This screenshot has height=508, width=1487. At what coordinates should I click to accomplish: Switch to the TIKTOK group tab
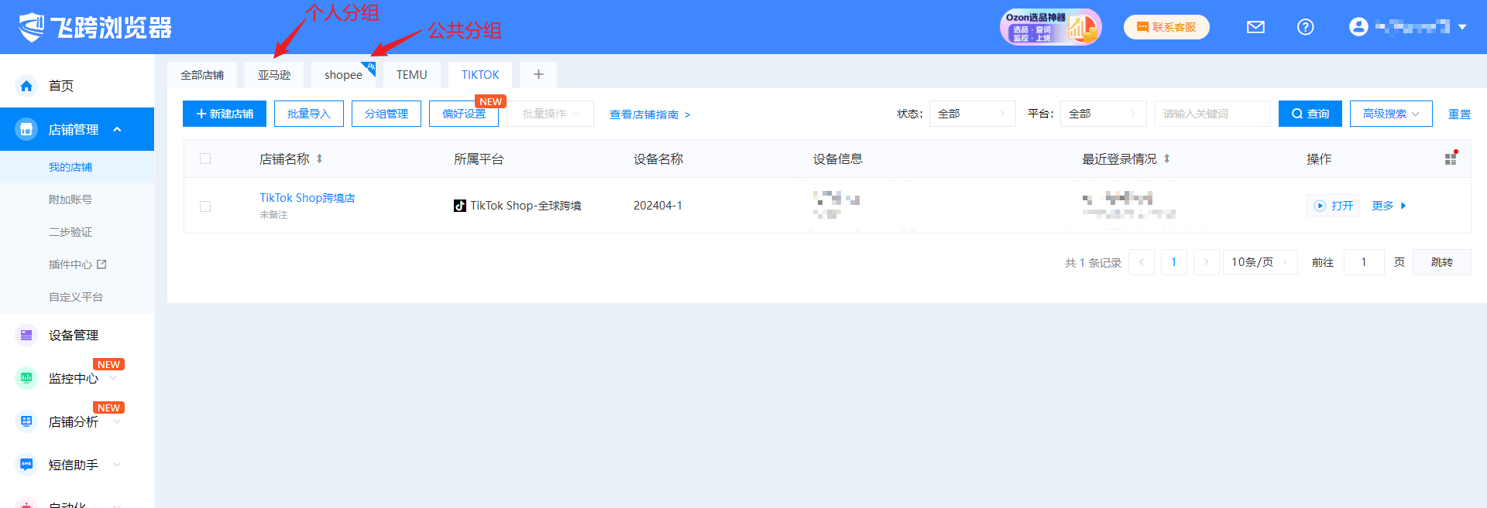[x=480, y=75]
